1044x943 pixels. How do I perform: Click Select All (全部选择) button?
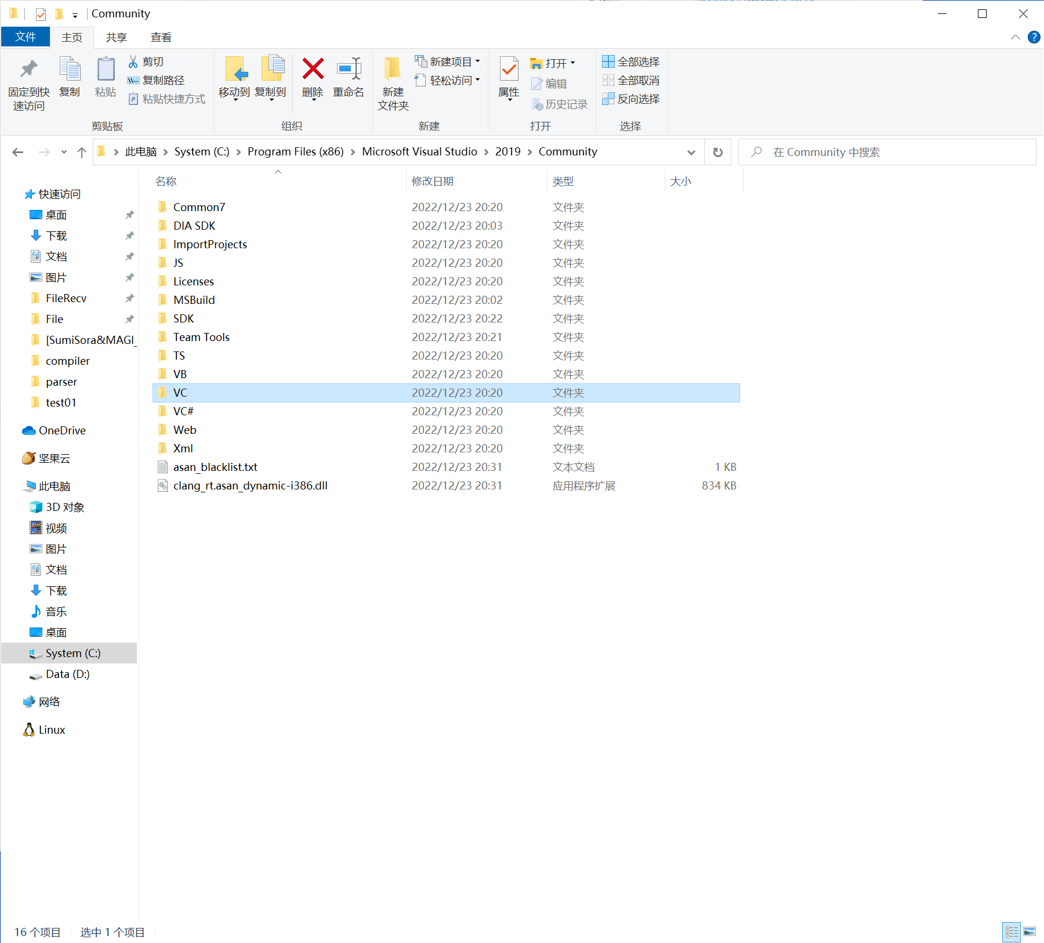pyautogui.click(x=631, y=61)
